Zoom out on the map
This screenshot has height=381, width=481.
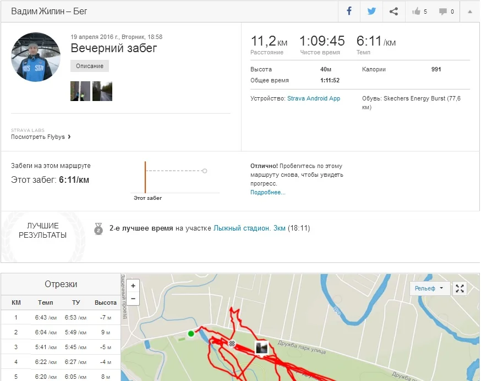click(x=133, y=299)
